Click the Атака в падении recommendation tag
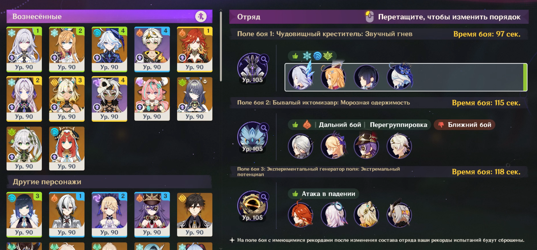The height and width of the screenshot is (250, 537). [323, 194]
